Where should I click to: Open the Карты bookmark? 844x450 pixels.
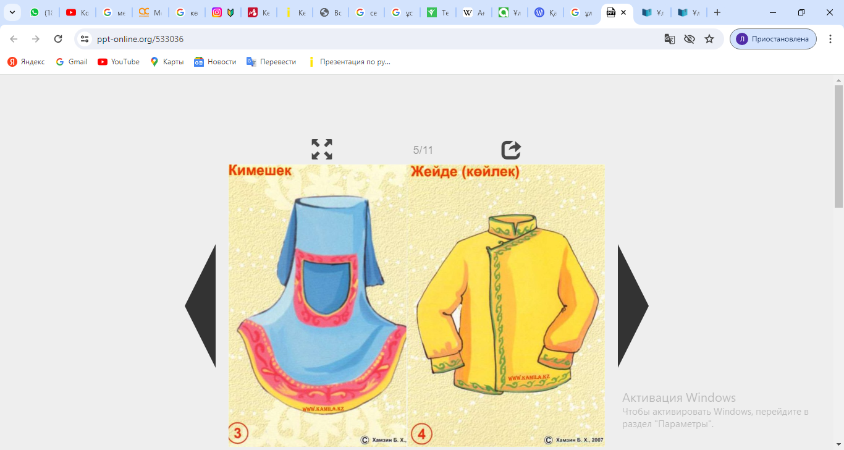pyautogui.click(x=167, y=62)
